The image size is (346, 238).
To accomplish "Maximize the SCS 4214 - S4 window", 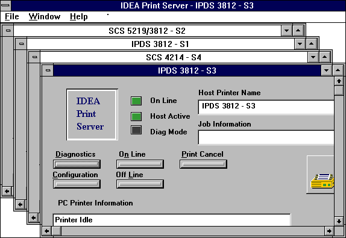I will (x=324, y=57).
